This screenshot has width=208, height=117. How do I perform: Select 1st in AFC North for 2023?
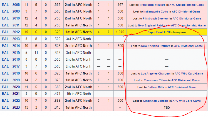point(79,107)
